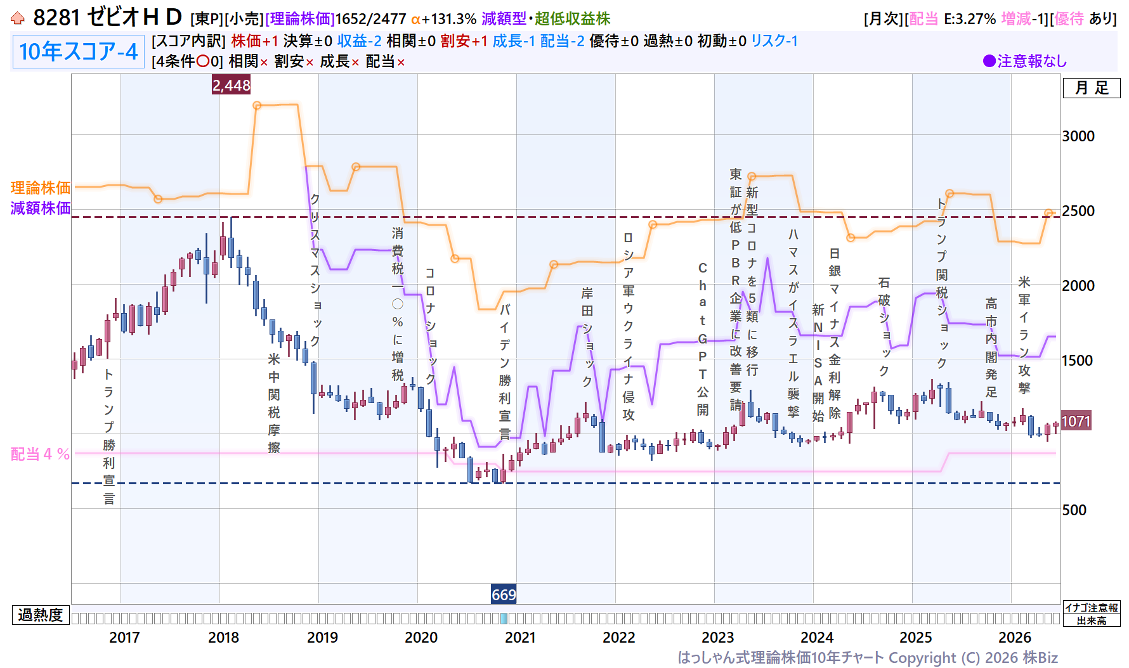Click the red house icon beside 8281
The image size is (1129, 668).
[18, 18]
